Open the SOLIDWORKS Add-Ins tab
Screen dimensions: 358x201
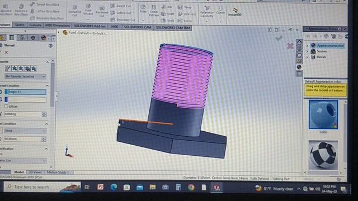(x=89, y=26)
